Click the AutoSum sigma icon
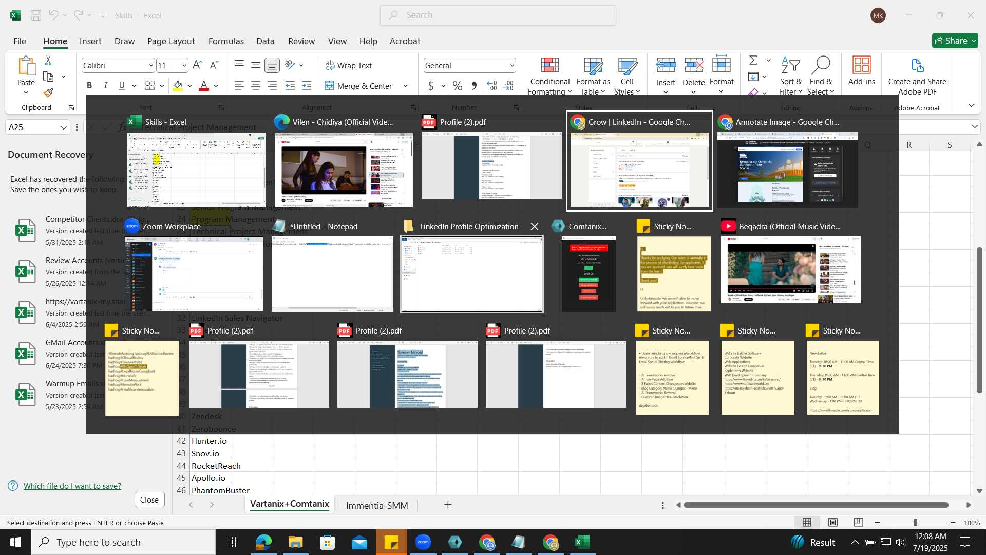 pyautogui.click(x=753, y=60)
